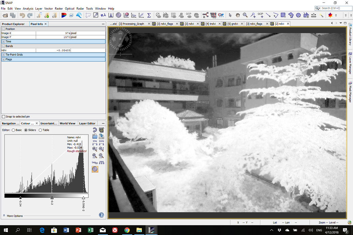
Task: Open the Band Maths pencil tool
Action: tap(96, 15)
